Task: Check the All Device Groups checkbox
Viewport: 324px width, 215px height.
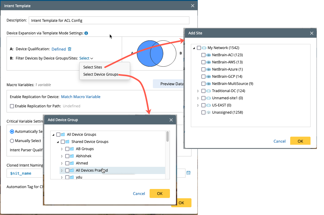Action: click(58, 135)
